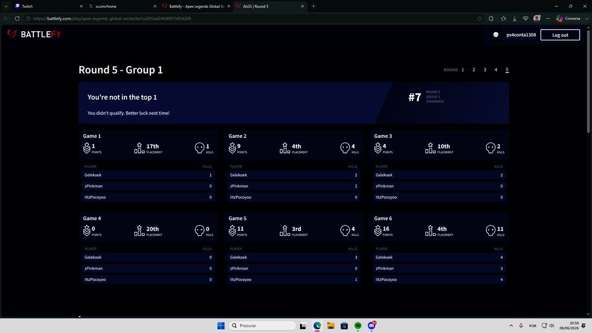
Task: Click the Game 1 placement podium icon
Action: (139, 148)
